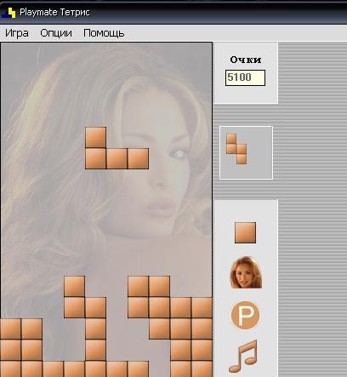Toggle the music note icon
Screen dimensions: 347x377
click(243, 357)
